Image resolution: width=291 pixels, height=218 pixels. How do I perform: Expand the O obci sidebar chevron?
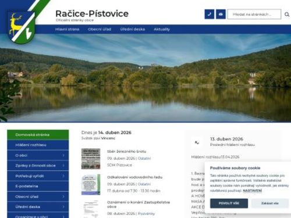[x=63, y=155]
